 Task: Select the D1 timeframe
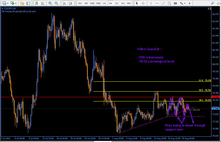(117, 3)
